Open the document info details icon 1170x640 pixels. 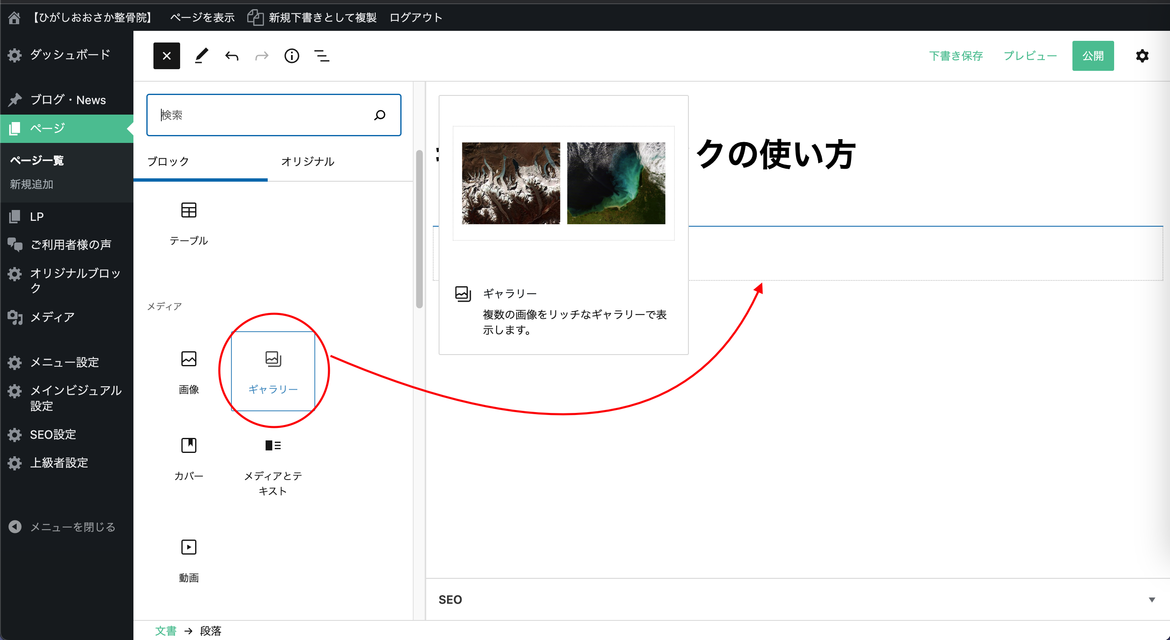[x=291, y=56]
